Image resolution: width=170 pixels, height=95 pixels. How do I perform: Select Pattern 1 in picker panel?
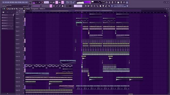click(x=8, y=15)
